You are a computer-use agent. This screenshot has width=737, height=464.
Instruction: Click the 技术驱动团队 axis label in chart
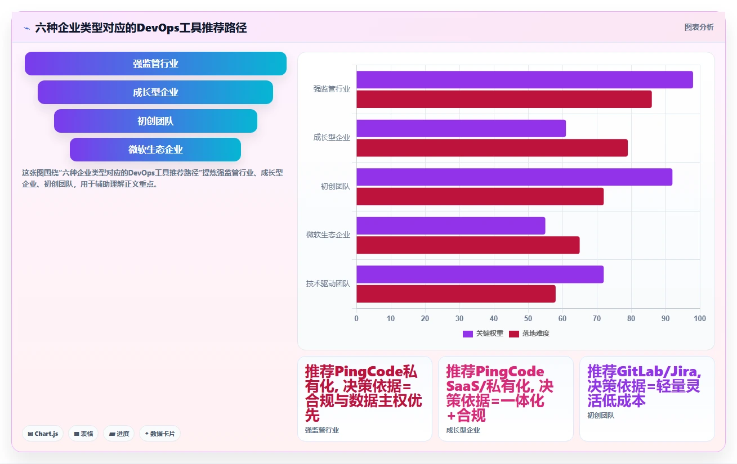point(328,283)
